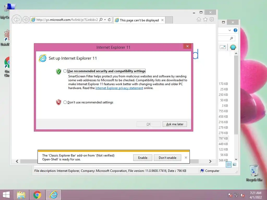Open the Recycle Bin desktop icon
The image size is (267, 200).
(254, 173)
